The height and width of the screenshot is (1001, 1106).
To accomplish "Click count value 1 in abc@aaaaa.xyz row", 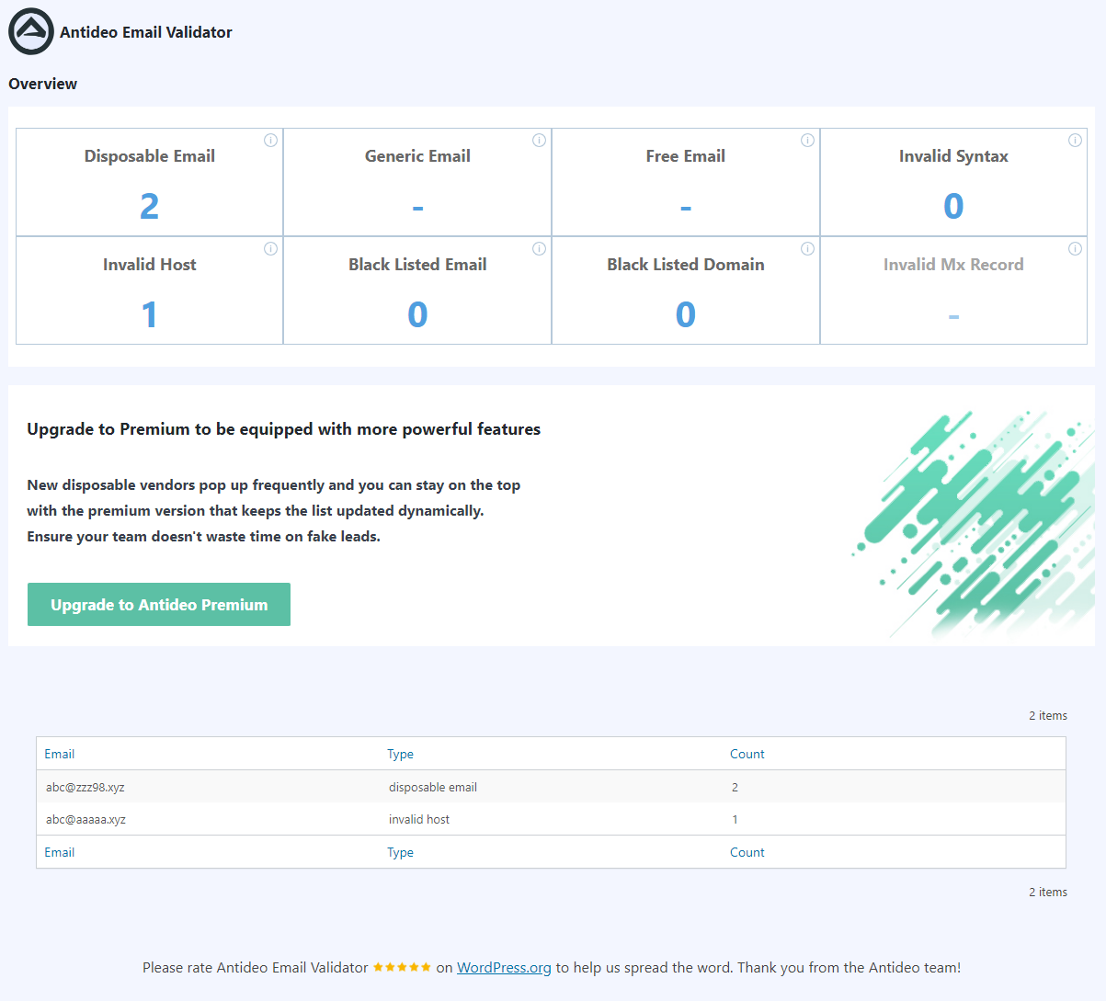I will point(735,819).
